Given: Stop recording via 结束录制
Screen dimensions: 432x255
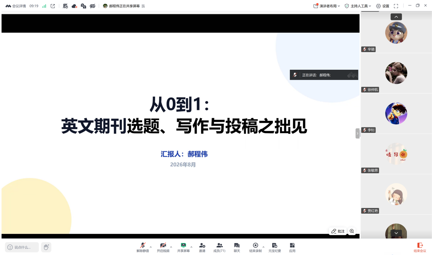Looking at the screenshot, I should (255, 248).
